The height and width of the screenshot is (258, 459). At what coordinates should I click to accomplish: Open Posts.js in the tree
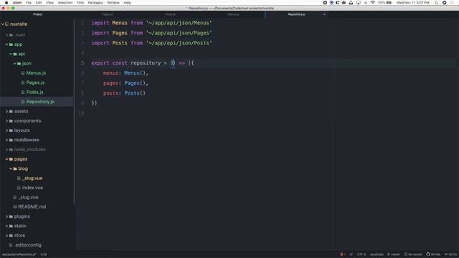coord(35,92)
